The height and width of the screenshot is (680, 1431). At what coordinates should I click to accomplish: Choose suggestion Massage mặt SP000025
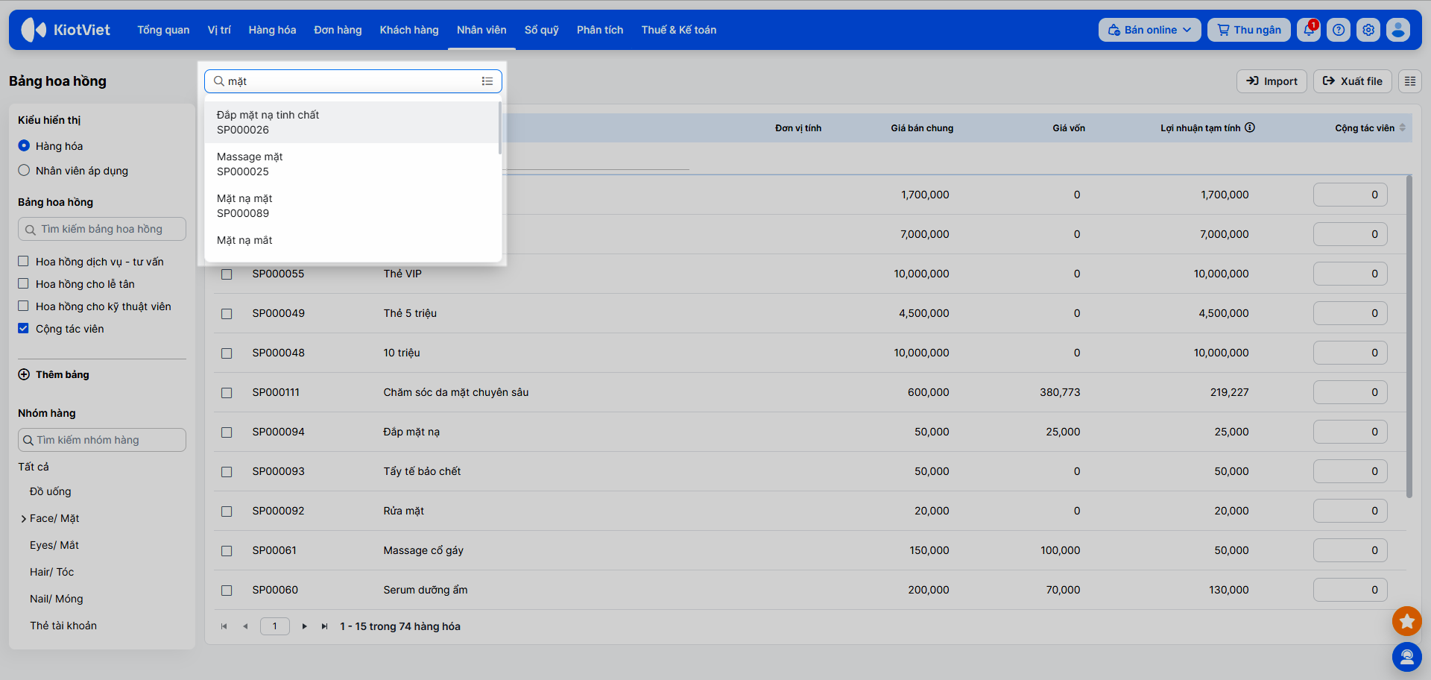pyautogui.click(x=352, y=164)
